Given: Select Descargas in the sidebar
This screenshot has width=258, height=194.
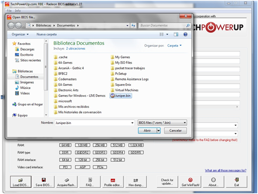Looking at the screenshot, I should (24, 49).
